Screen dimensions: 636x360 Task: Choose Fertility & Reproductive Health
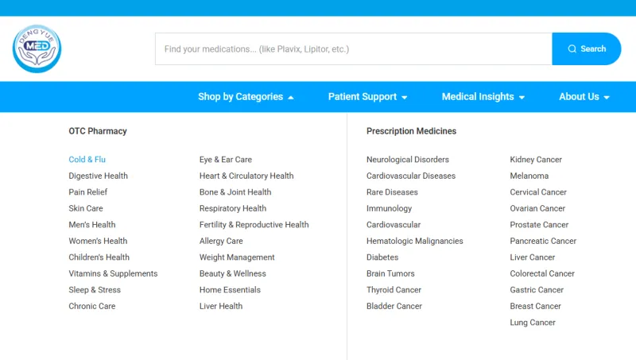(x=254, y=225)
